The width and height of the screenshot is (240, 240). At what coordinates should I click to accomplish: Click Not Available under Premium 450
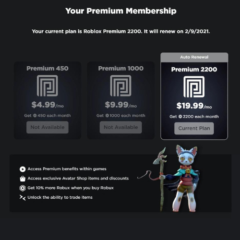[x=48, y=127]
